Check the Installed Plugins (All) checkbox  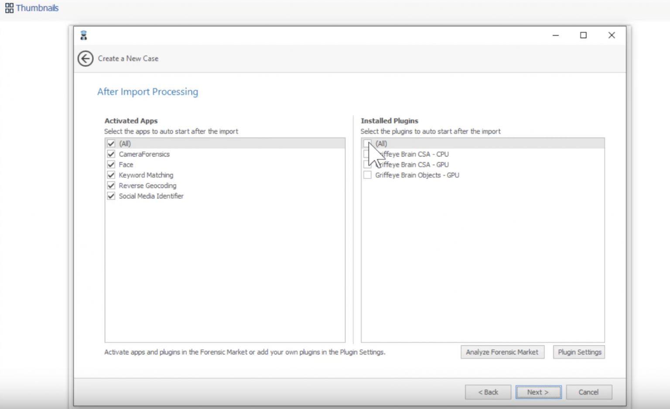(x=367, y=144)
